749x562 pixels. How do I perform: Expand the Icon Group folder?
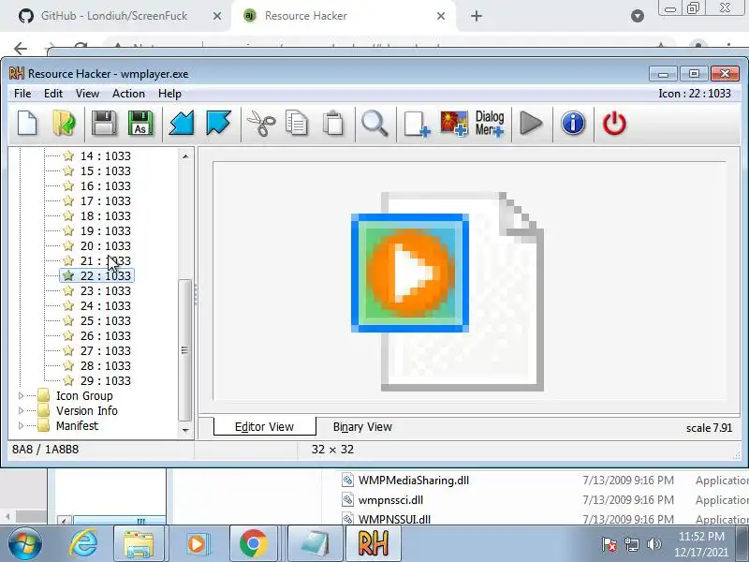[x=21, y=395]
